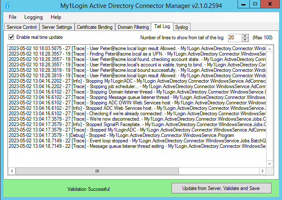Go to the Domain Filtering tab
This screenshot has width=282, height=200.
point(133,27)
